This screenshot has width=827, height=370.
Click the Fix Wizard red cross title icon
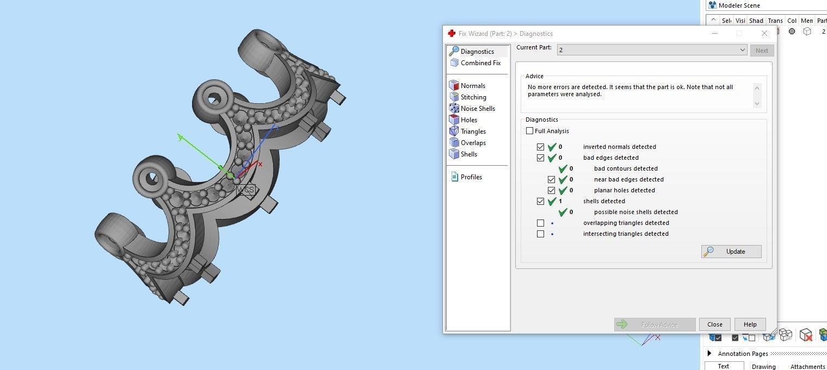(x=452, y=33)
